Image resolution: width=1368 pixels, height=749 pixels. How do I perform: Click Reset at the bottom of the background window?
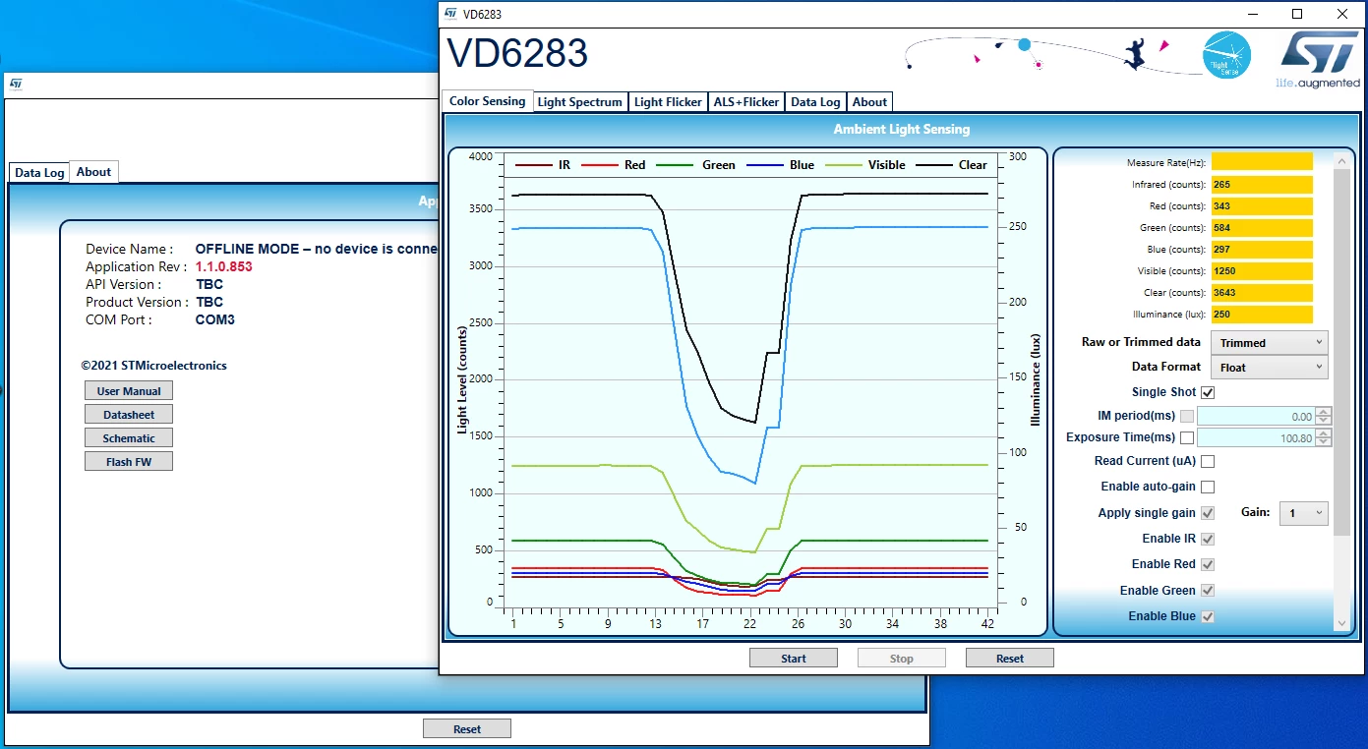coord(467,729)
